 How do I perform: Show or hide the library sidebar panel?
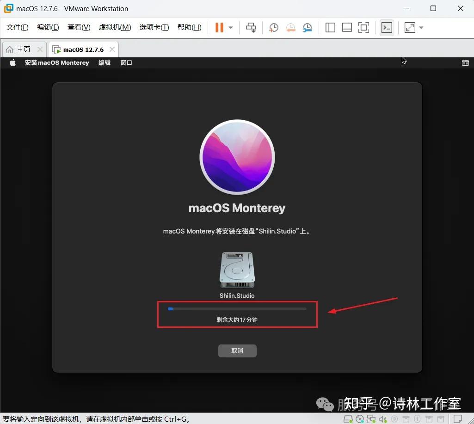tap(330, 27)
